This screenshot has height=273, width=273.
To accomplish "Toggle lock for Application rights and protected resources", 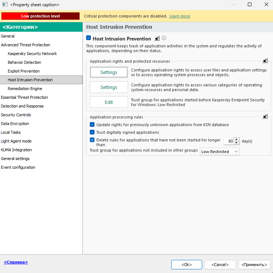I will [x=265, y=61].
